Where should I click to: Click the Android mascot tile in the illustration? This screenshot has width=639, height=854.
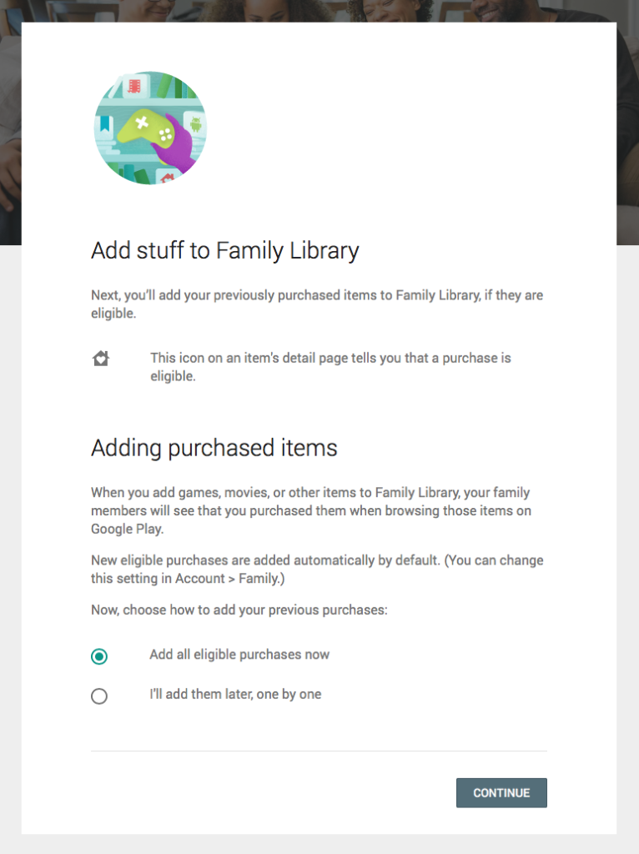[x=196, y=124]
